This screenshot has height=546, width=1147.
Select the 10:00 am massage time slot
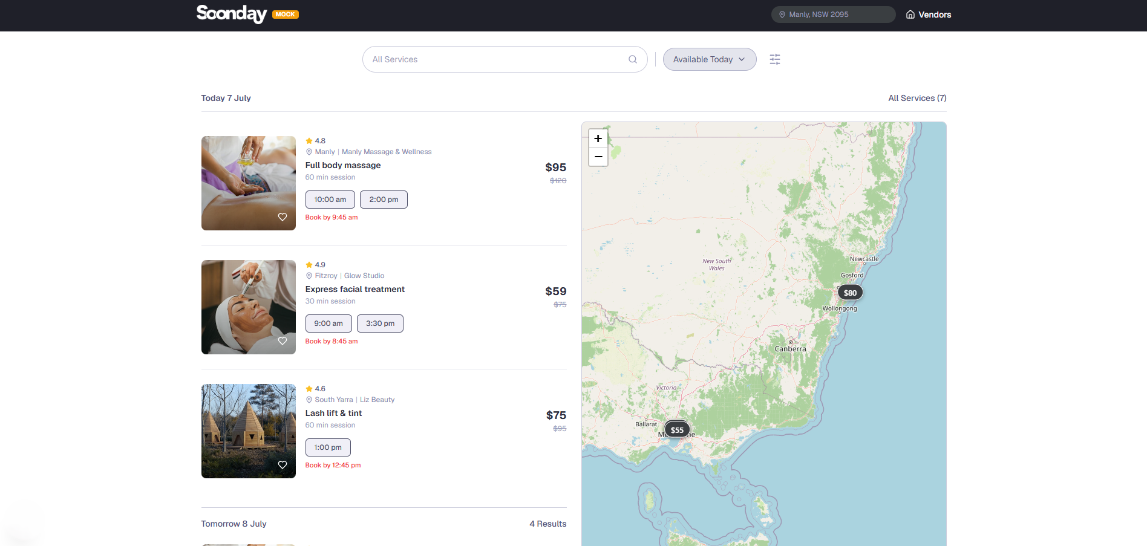click(x=330, y=200)
